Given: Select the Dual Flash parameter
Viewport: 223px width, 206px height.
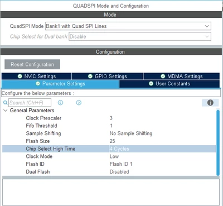Looking at the screenshot, I should pyautogui.click(x=38, y=171).
